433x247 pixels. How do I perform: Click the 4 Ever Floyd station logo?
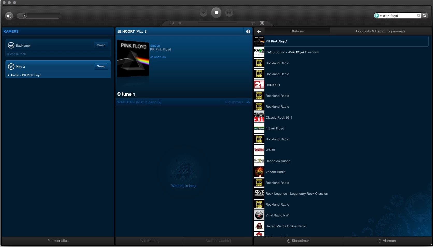[x=259, y=128]
